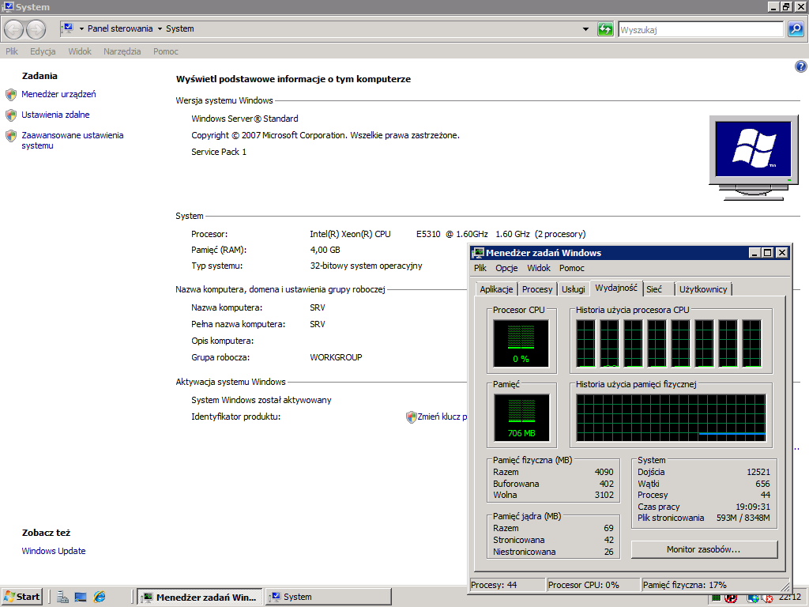The width and height of the screenshot is (809, 607).
Task: Switch to the Aplikacje tab
Action: click(x=496, y=289)
